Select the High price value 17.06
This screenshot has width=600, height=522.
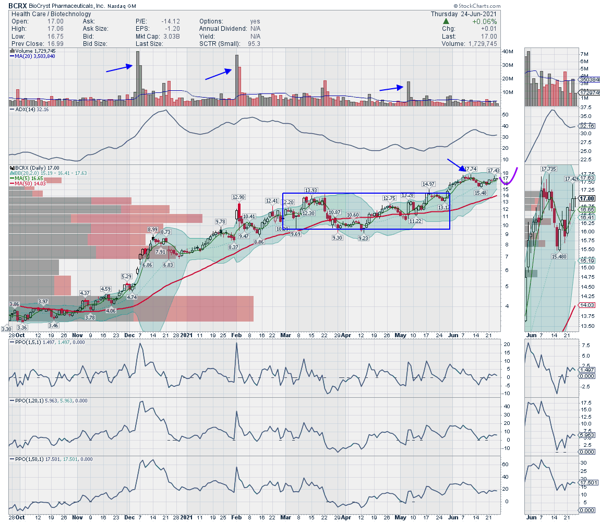click(55, 29)
